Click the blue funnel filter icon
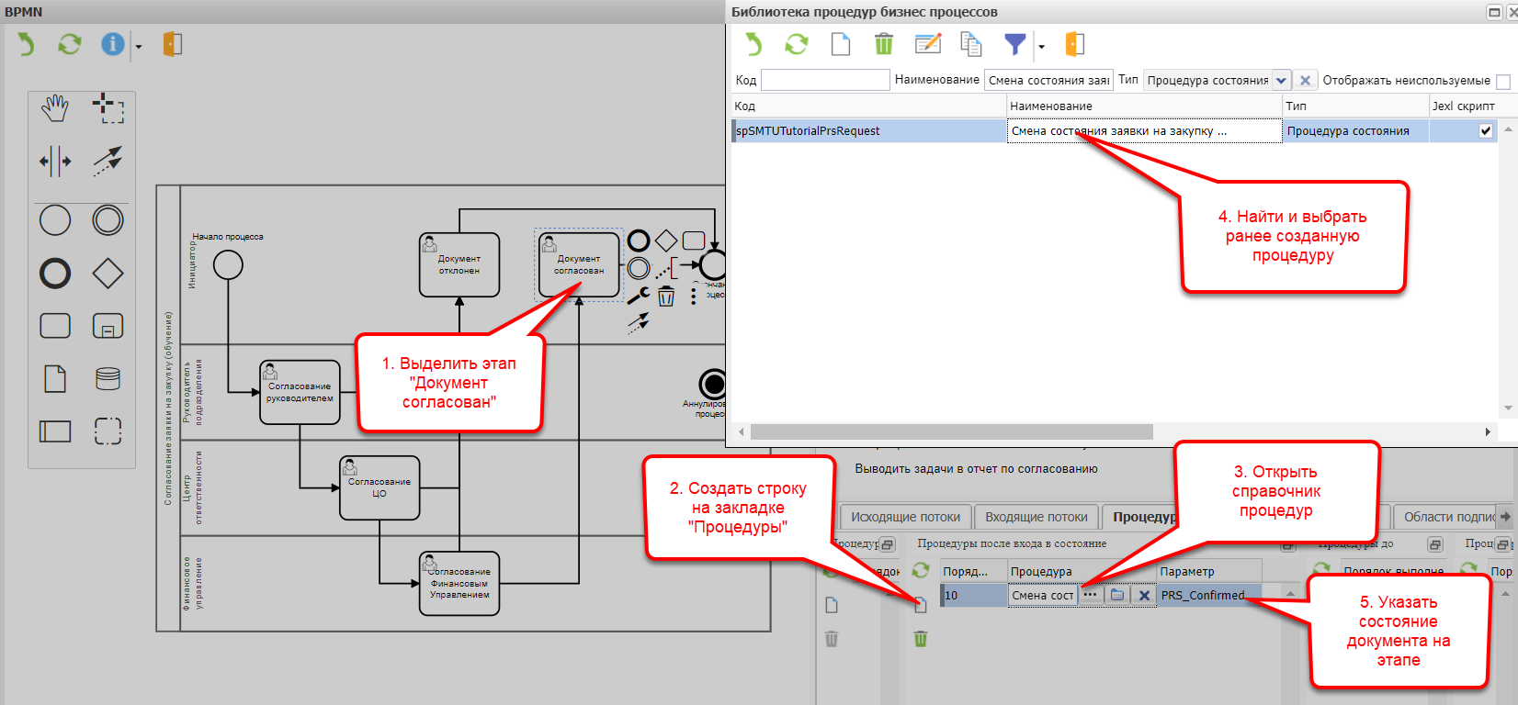Viewport: 1518px width, 705px height. (1014, 44)
